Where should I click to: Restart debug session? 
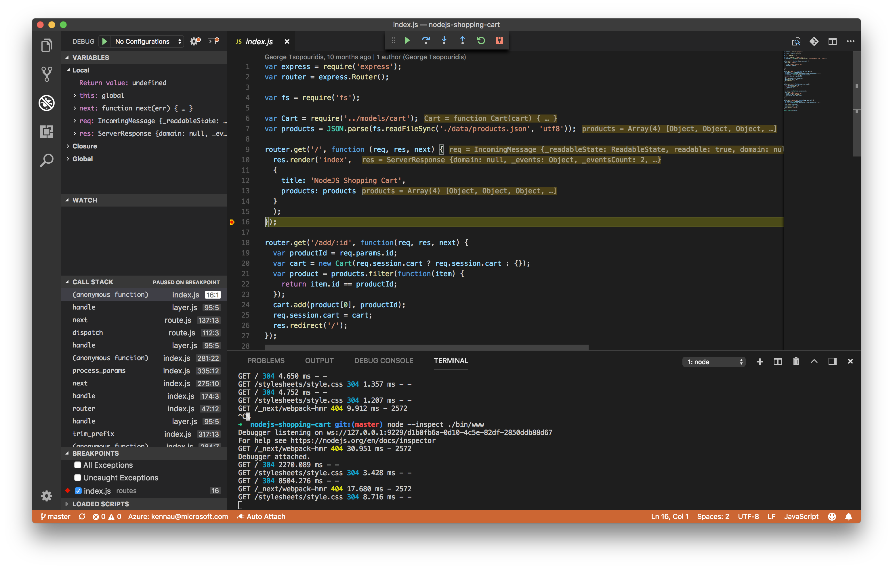pyautogui.click(x=481, y=41)
